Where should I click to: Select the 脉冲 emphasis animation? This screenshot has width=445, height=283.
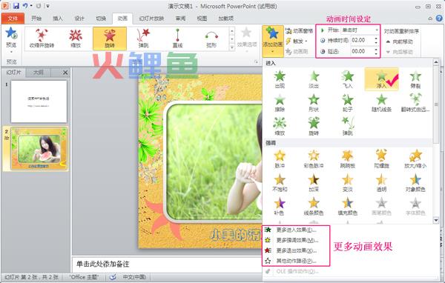(280, 159)
